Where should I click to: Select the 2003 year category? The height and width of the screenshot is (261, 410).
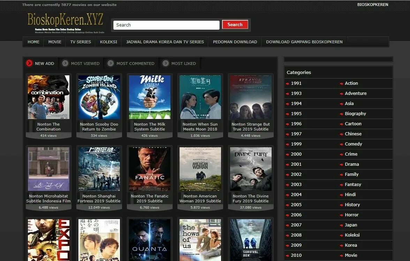296,185
